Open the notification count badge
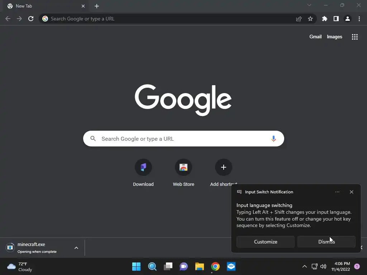This screenshot has height=275, width=367. (x=357, y=266)
